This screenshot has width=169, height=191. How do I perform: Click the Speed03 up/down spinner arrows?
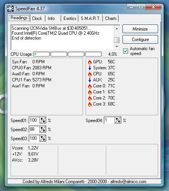[x=43, y=138]
